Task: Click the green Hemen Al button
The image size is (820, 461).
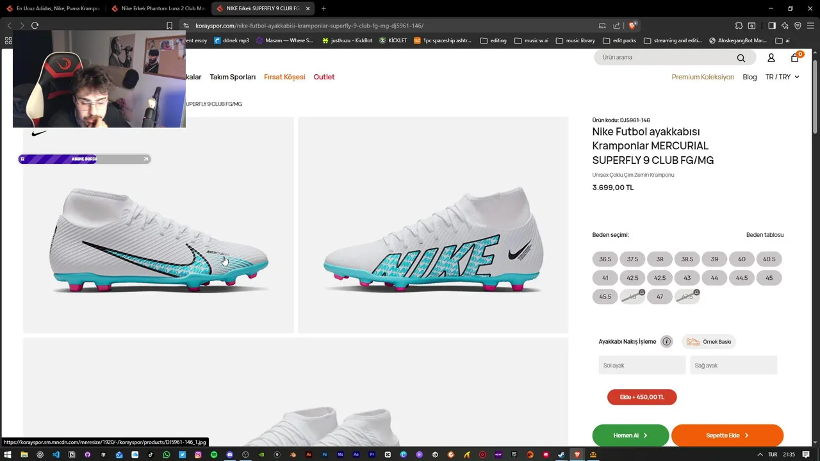Action: [630, 435]
